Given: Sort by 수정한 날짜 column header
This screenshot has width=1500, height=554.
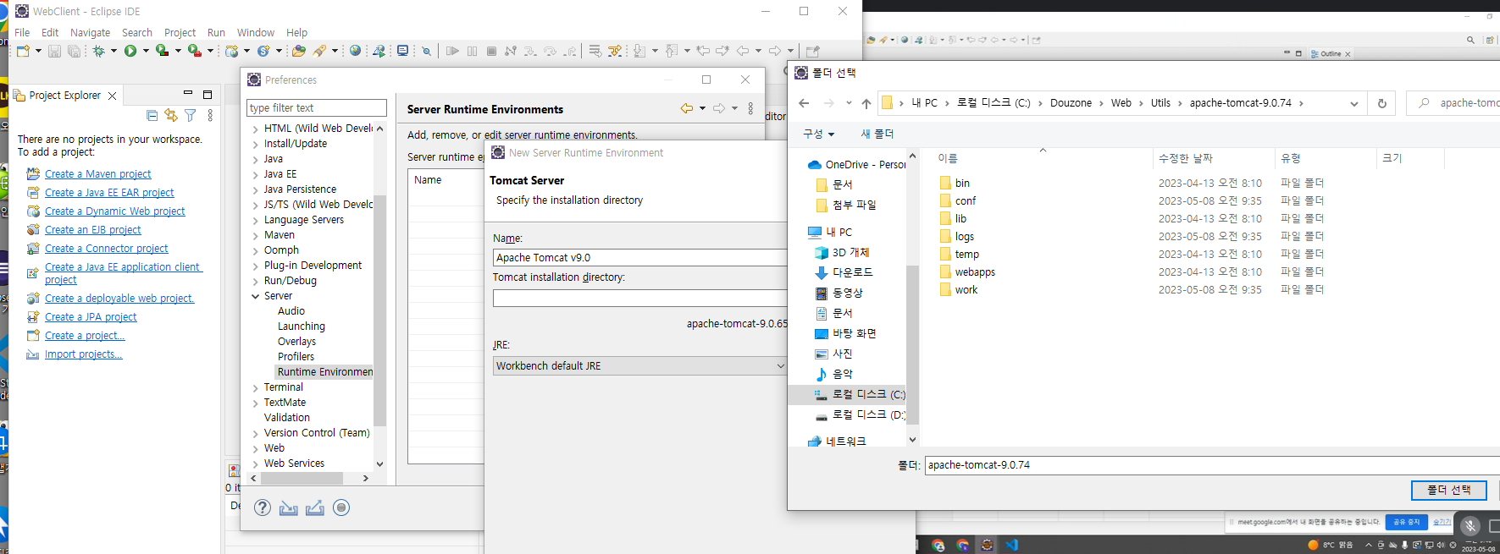Looking at the screenshot, I should (1186, 158).
